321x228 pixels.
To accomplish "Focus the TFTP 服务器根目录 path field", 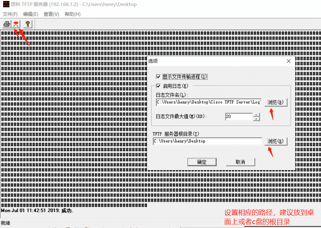I will coord(207,141).
